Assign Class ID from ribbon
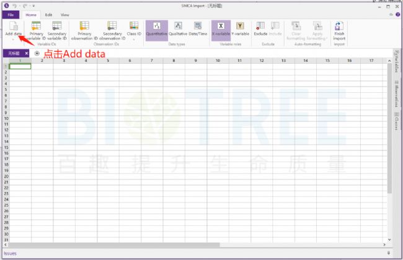This screenshot has height=260, width=403. pyautogui.click(x=134, y=27)
